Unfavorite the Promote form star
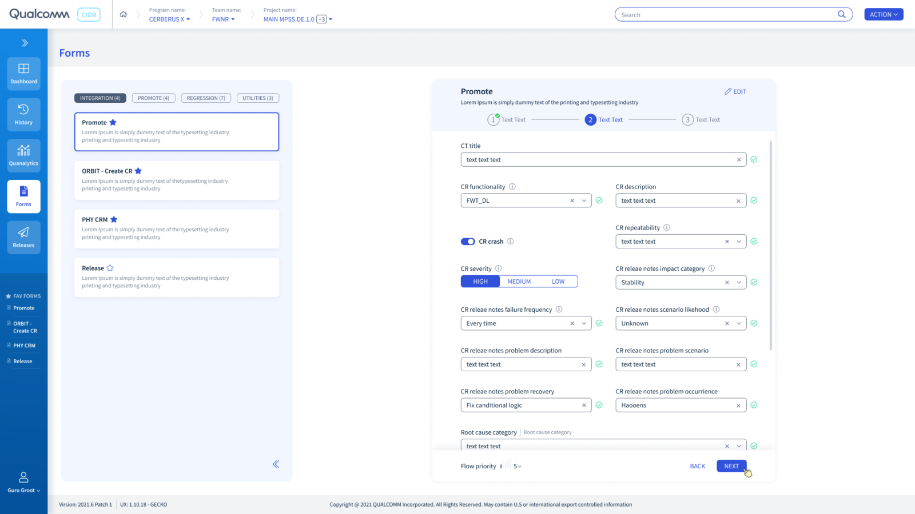This screenshot has width=915, height=514. 113,122
